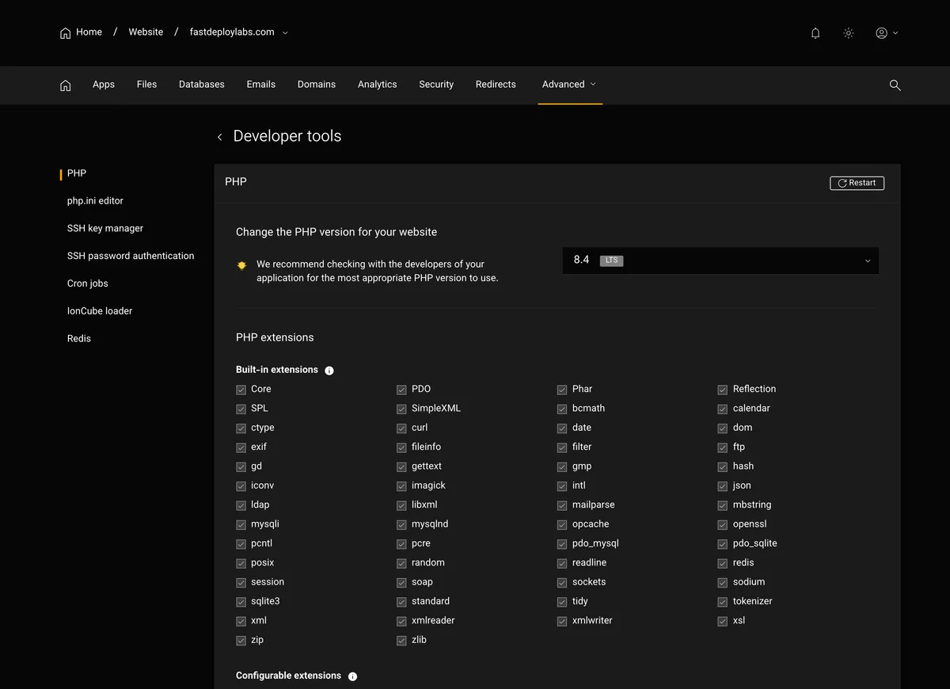Click the info icon beside Configurable extensions
950x689 pixels.
[x=353, y=676]
